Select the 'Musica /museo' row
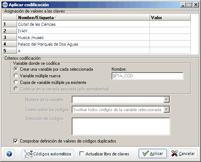Image resolution: width=201 pixels, height=162 pixels. click(x=84, y=38)
